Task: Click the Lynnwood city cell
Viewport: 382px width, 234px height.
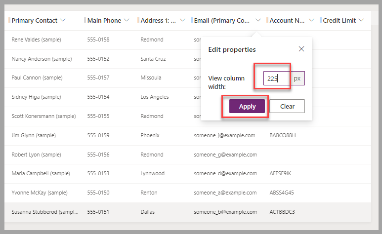Action: click(152, 173)
